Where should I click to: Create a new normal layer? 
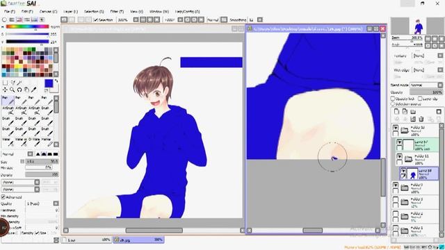tap(396, 111)
